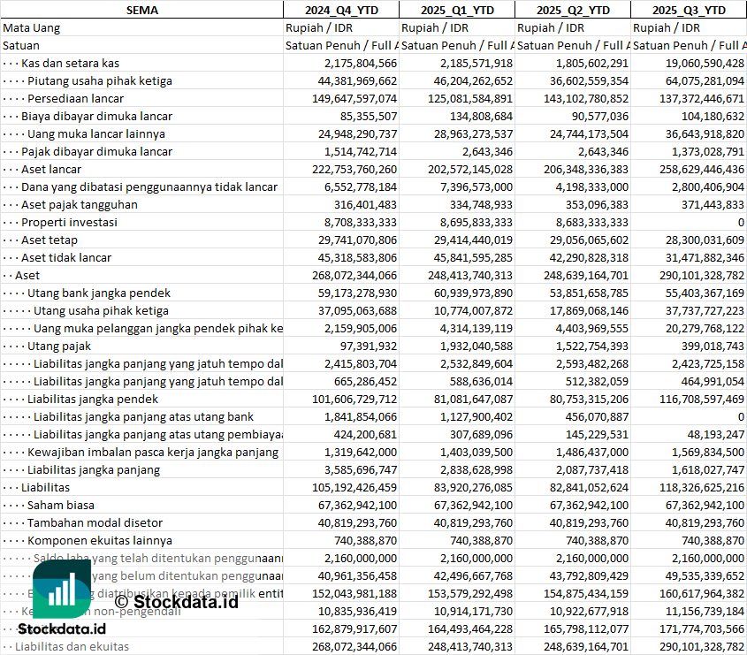Screen dimensions: 747x655
Task: Click Kewajiban imbalan pasca kerja label
Action: tap(153, 452)
